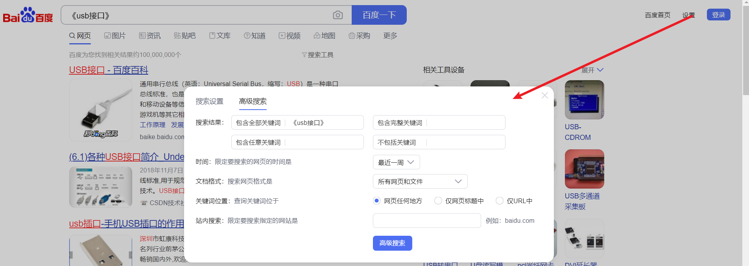
Task: Click 百度一下 search button
Action: point(379,15)
